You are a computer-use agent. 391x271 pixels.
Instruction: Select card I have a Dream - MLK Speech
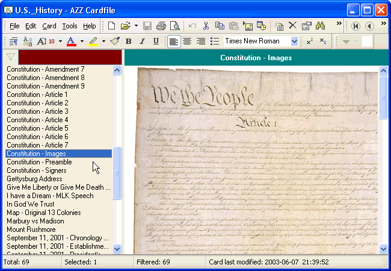[x=58, y=196]
